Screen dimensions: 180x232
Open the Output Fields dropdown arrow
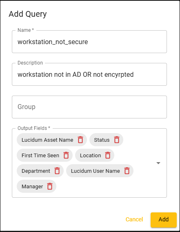click(158, 163)
